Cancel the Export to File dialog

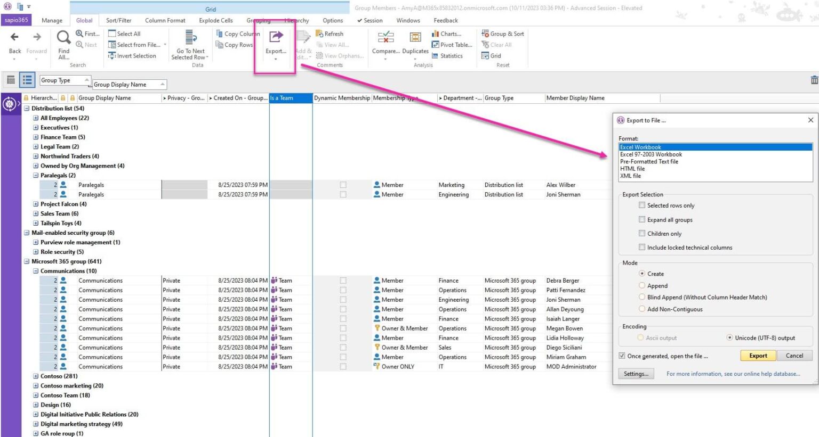[x=794, y=356]
